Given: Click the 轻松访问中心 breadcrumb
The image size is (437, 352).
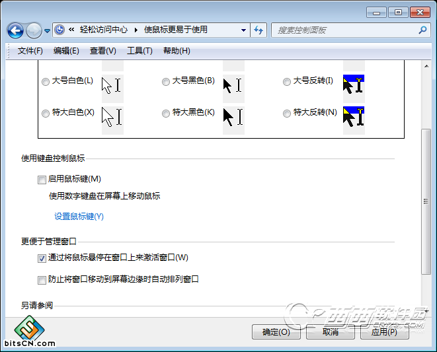Looking at the screenshot, I should tap(103, 30).
